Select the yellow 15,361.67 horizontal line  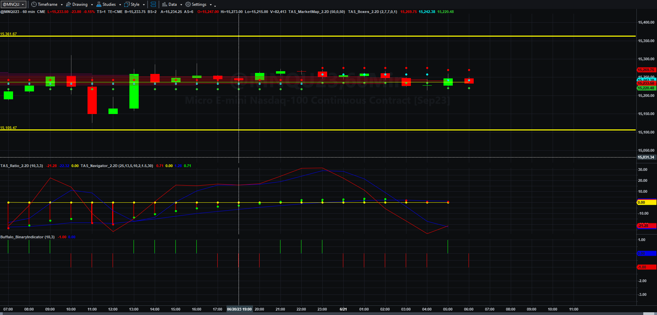coord(318,36)
